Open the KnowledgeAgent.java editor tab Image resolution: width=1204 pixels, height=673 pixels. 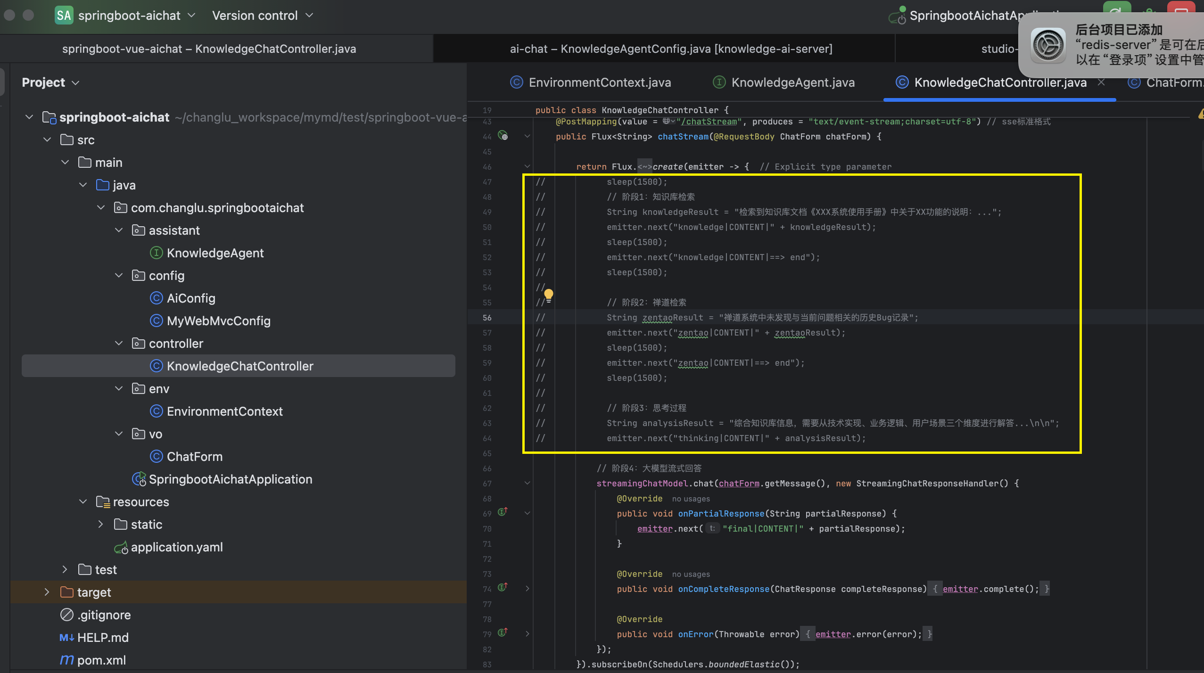point(783,82)
